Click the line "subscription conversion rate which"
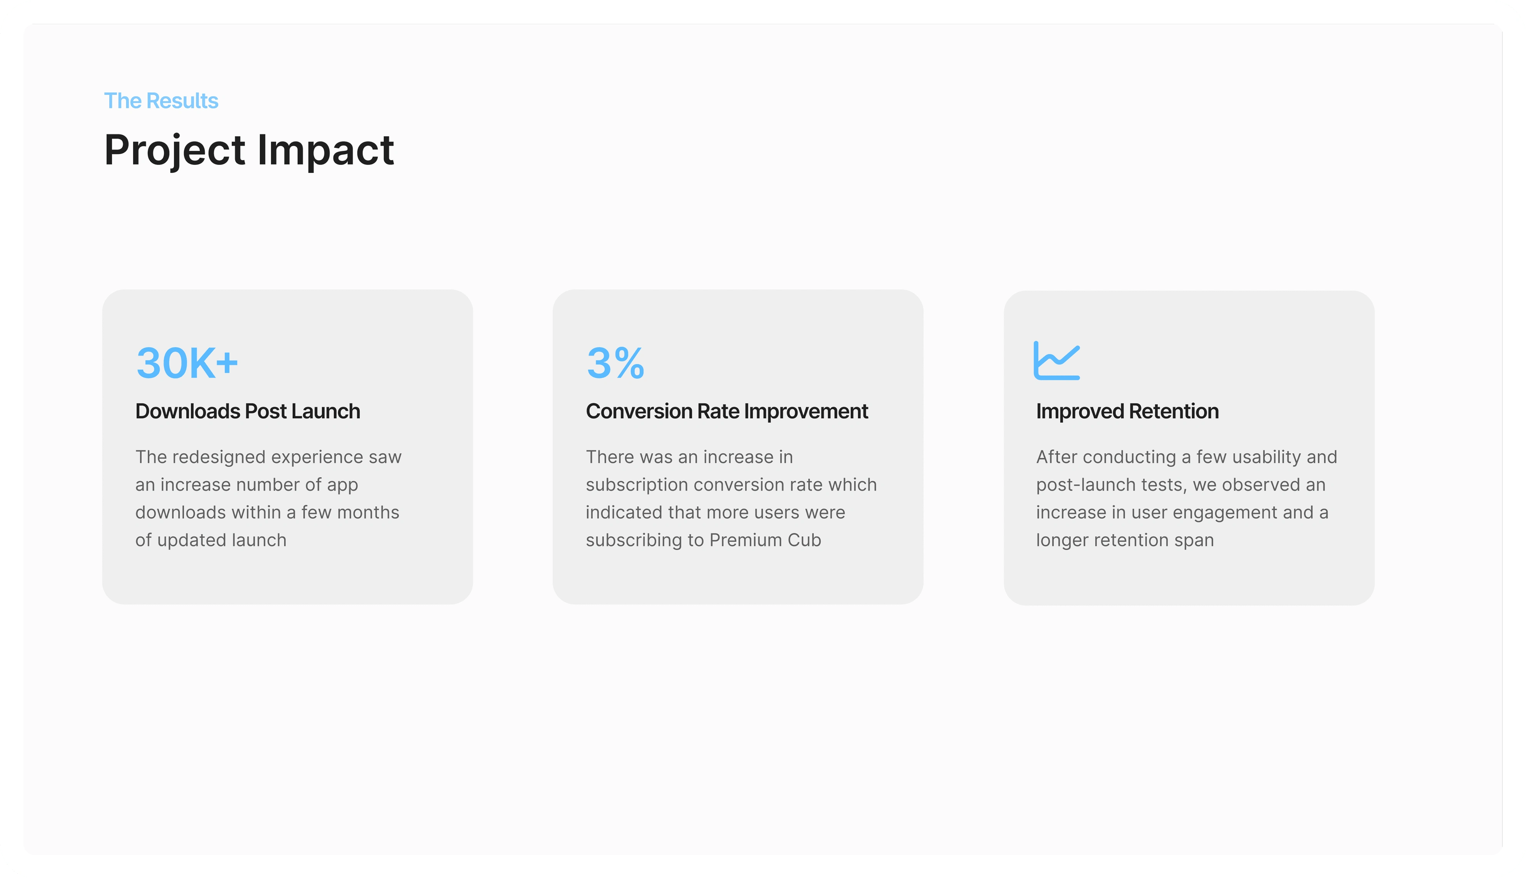This screenshot has width=1526, height=878. click(731, 485)
